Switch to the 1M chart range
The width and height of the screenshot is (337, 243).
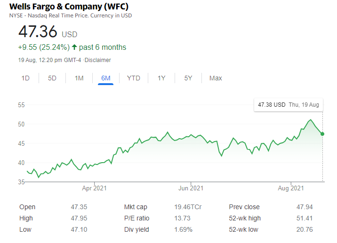coord(79,78)
